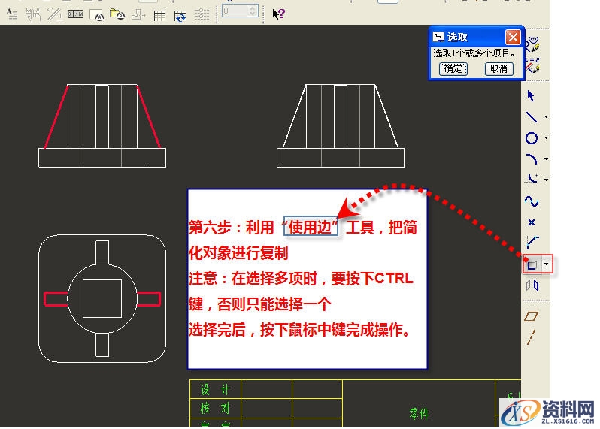Click the slider-settings list icon
This screenshot has width=600, height=429.
pos(202,15)
